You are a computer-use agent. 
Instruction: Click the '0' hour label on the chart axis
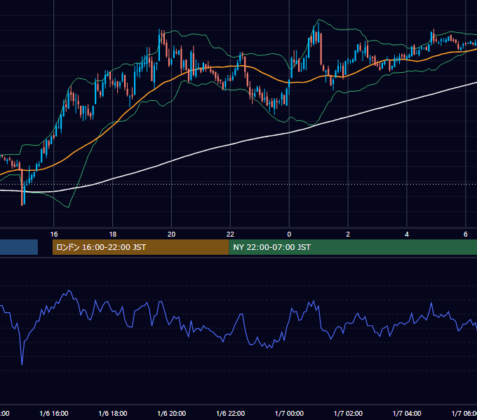(289, 234)
